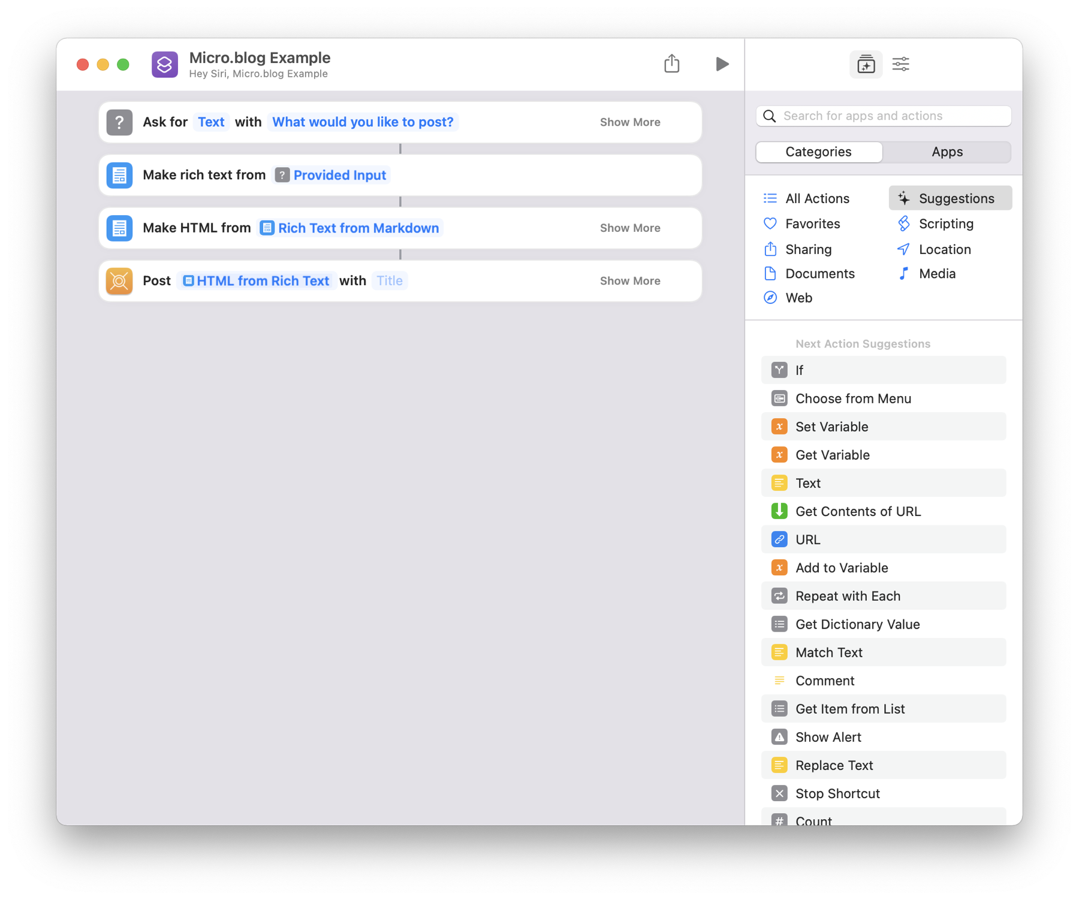Click the 'Hey Siri, Micro.blog Example' subtitle

point(258,74)
